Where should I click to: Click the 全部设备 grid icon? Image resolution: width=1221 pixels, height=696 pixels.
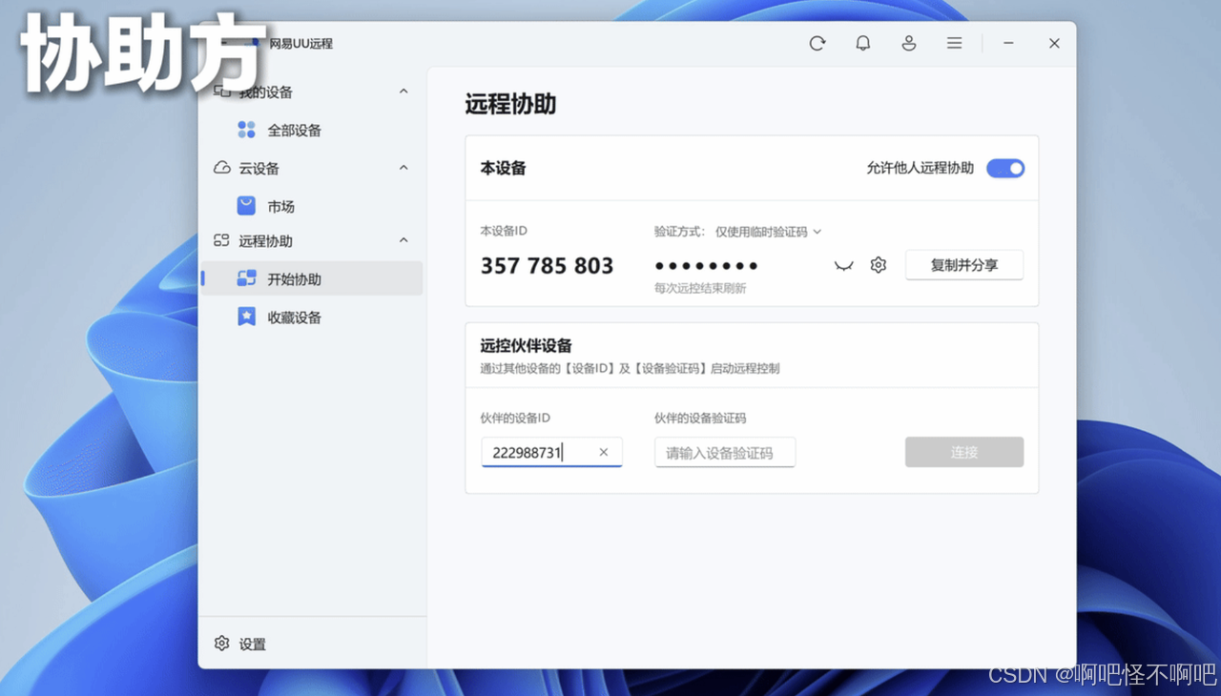[246, 130]
